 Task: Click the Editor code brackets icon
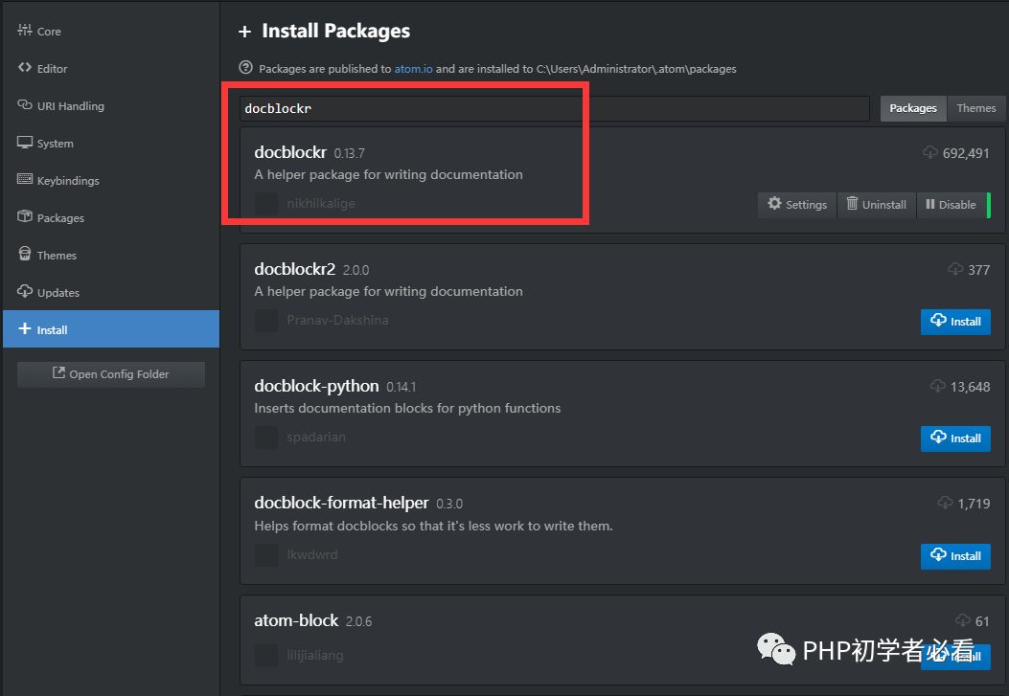pyautogui.click(x=25, y=68)
